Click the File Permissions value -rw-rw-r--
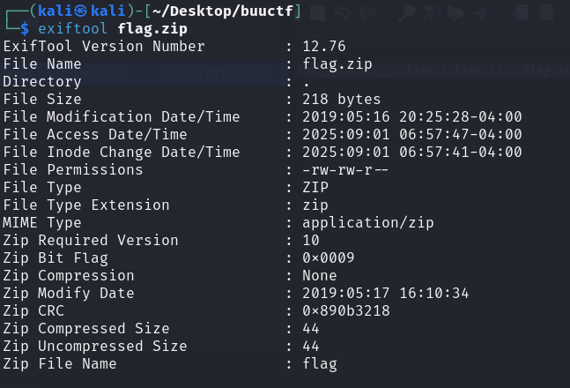Image resolution: width=570 pixels, height=388 pixels. point(345,170)
